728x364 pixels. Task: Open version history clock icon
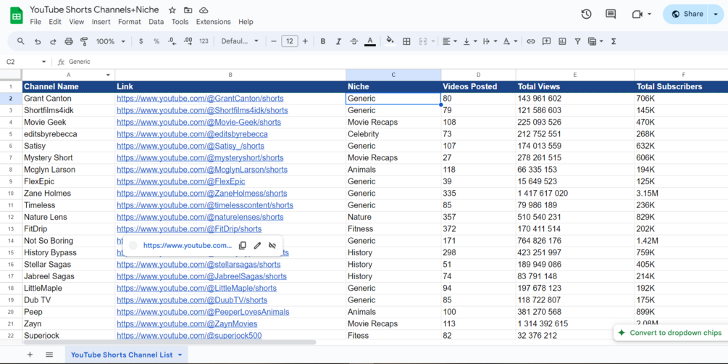(587, 14)
